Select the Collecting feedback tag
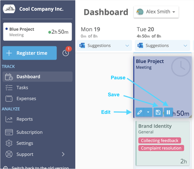Image resolution: width=194 pixels, height=169 pixels. (160, 141)
